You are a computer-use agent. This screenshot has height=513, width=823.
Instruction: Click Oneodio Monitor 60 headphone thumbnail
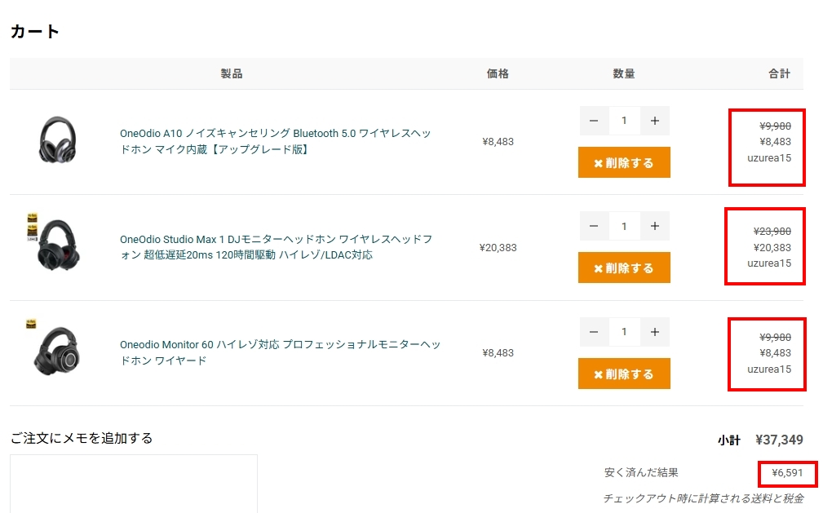(x=55, y=347)
